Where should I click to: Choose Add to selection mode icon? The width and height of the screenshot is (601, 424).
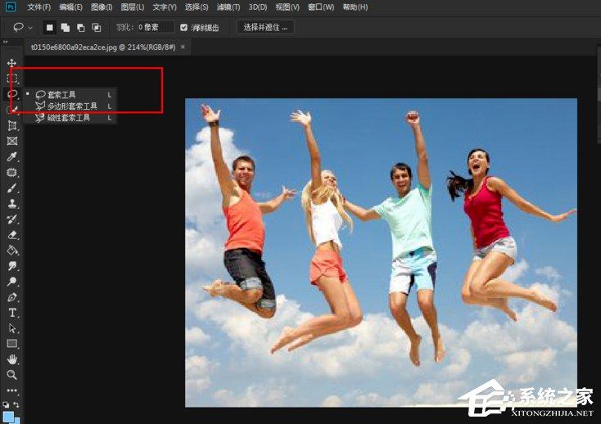(66, 28)
